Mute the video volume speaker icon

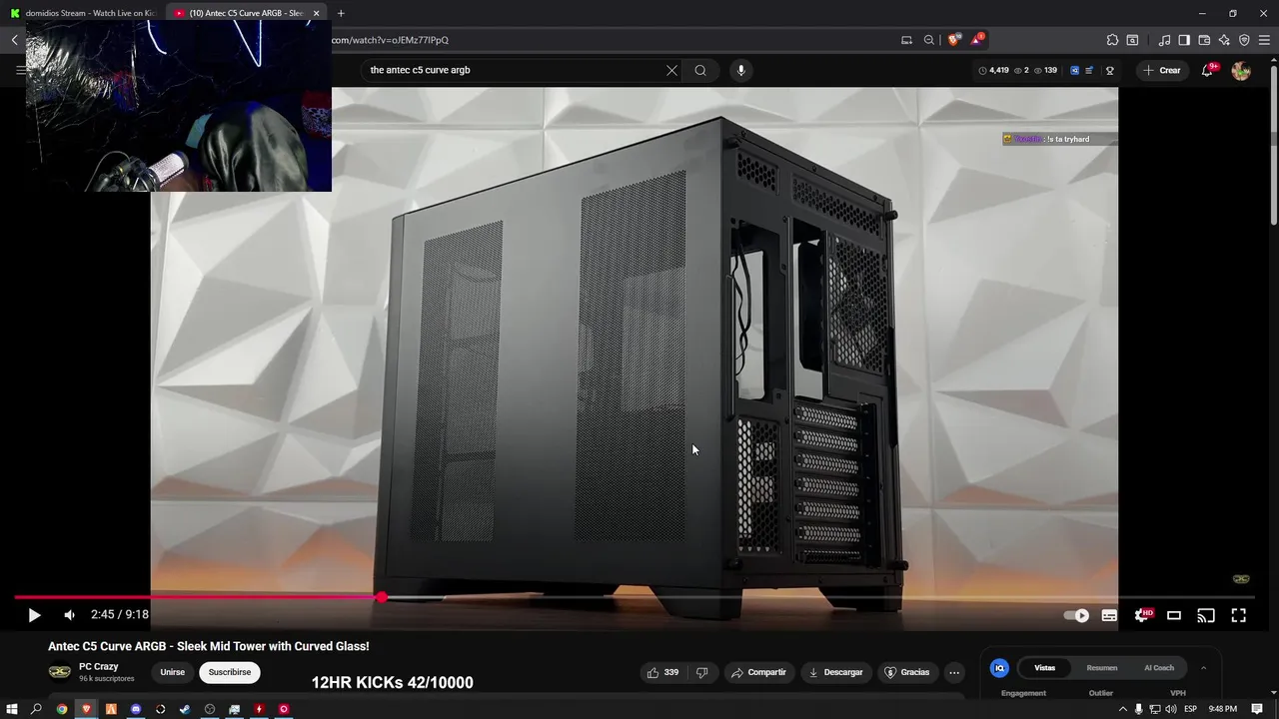[69, 615]
